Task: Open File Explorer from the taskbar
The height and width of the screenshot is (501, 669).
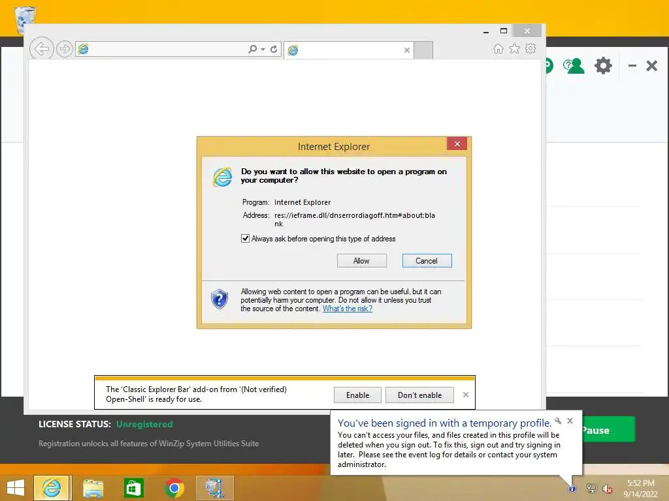Action: pos(93,488)
